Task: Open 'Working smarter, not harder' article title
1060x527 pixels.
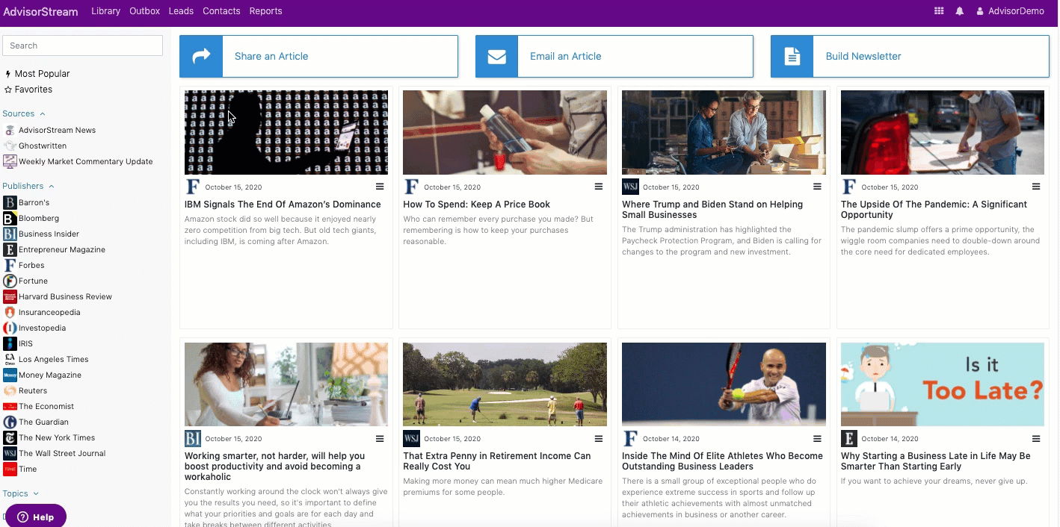Action: 275,467
